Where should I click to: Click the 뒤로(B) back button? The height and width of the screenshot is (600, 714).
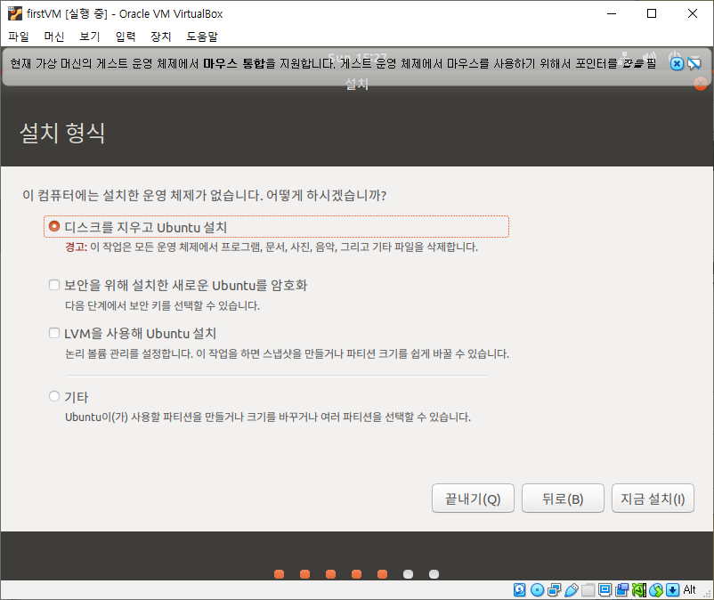pos(563,499)
